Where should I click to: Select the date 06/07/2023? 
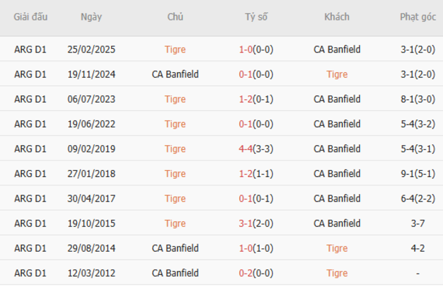tap(91, 99)
